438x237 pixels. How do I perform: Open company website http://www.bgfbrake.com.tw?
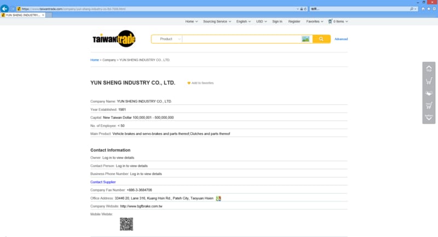point(141,206)
